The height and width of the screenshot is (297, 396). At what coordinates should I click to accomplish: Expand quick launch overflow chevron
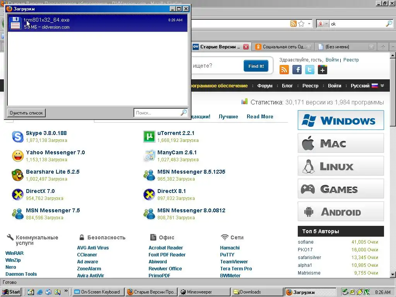tap(66, 291)
